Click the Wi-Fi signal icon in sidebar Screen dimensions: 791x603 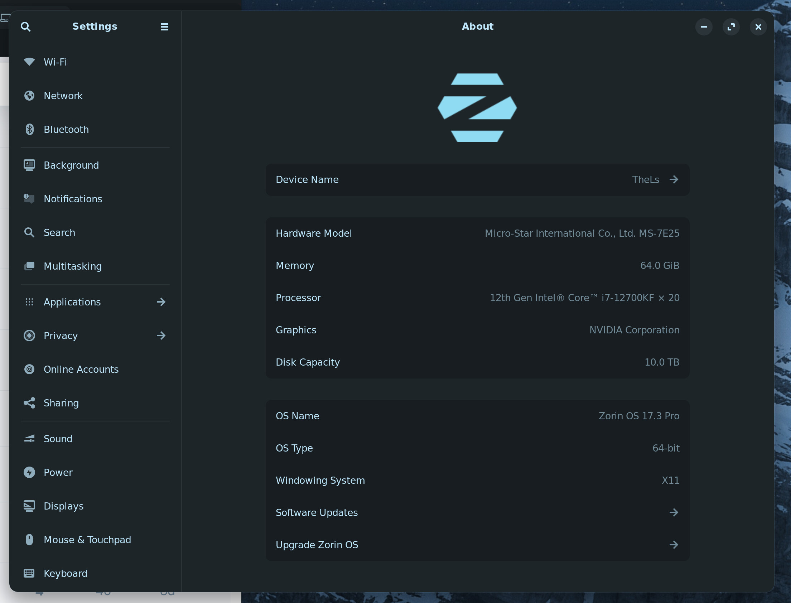(x=29, y=62)
